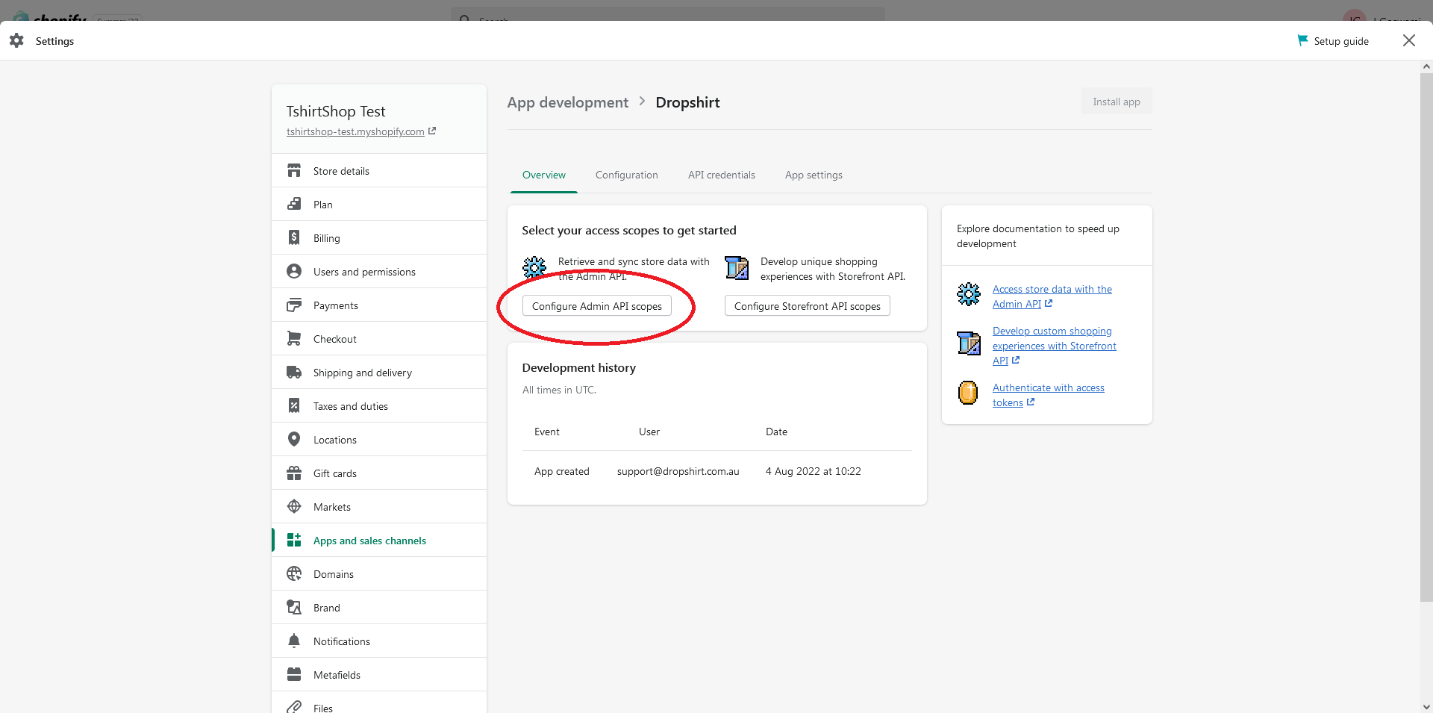This screenshot has width=1433, height=713.
Task: Click Configure Admin API scopes button
Action: point(597,306)
